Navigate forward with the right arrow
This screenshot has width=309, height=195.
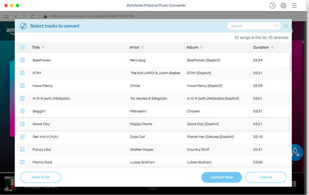click(24, 16)
